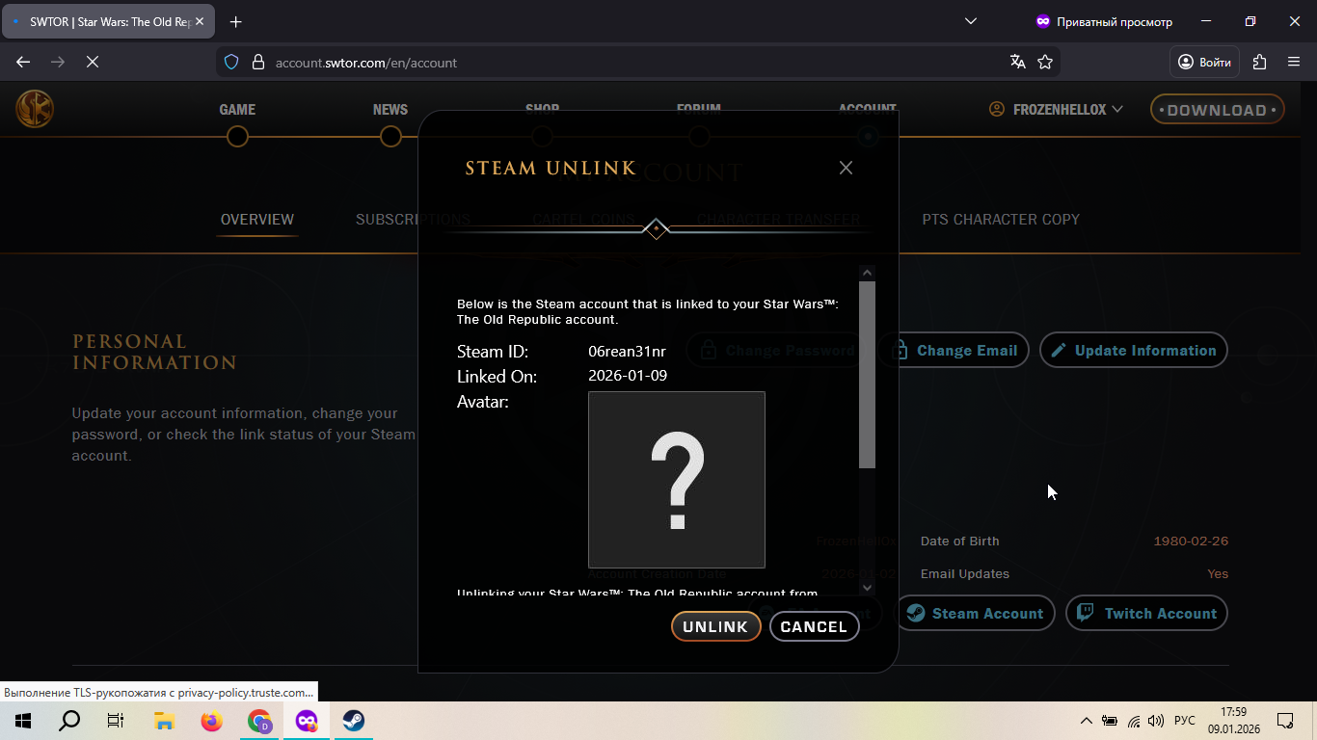Click the SWTOR logo emblem
Screen dimensions: 1317x740
click(35, 109)
